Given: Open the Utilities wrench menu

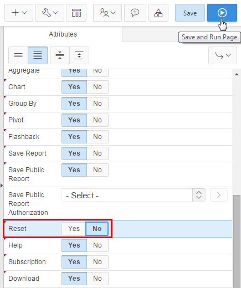Looking at the screenshot, I should [x=50, y=13].
